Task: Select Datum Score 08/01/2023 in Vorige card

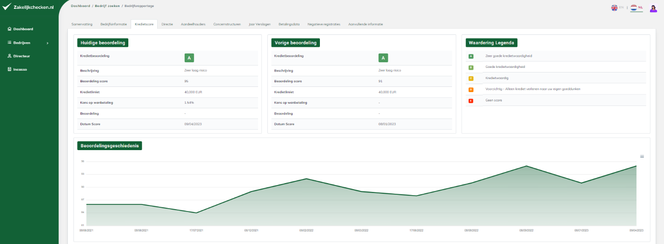Action: [x=387, y=124]
